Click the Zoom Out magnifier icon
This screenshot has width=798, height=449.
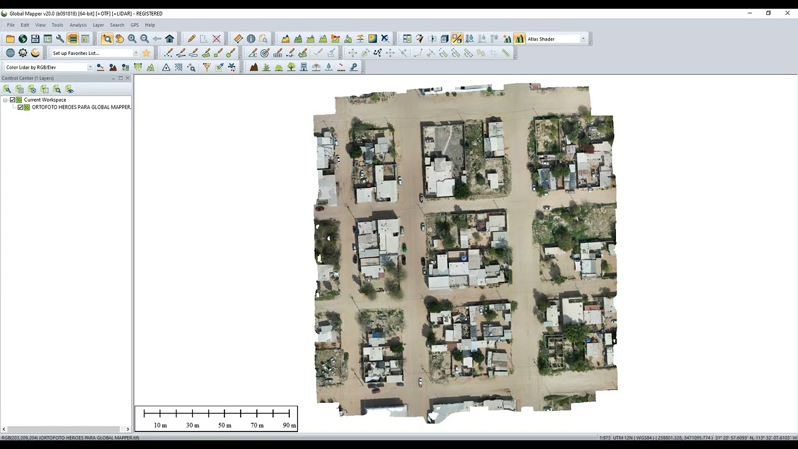click(145, 39)
